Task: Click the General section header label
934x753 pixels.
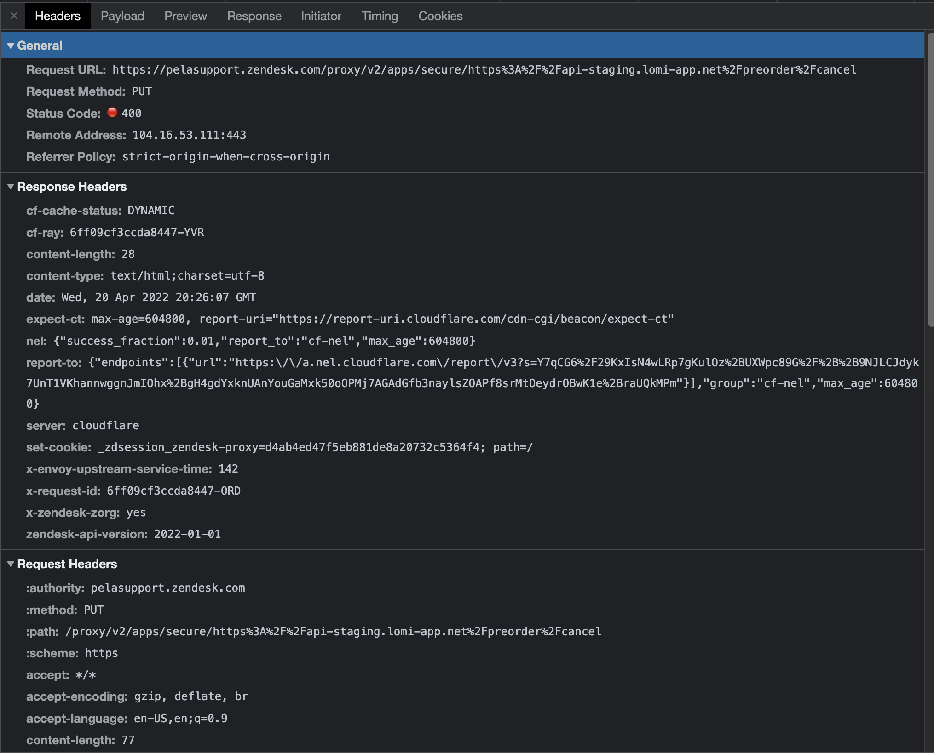Action: coord(40,46)
